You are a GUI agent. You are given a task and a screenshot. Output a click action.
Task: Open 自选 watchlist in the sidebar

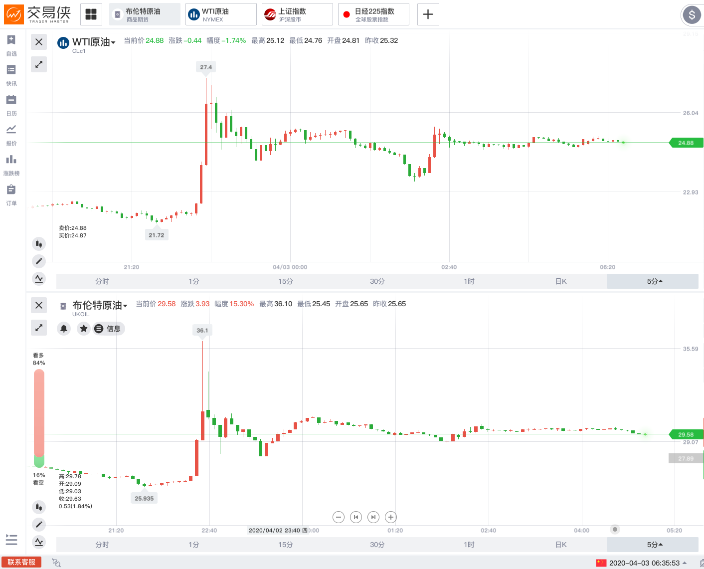pyautogui.click(x=11, y=45)
